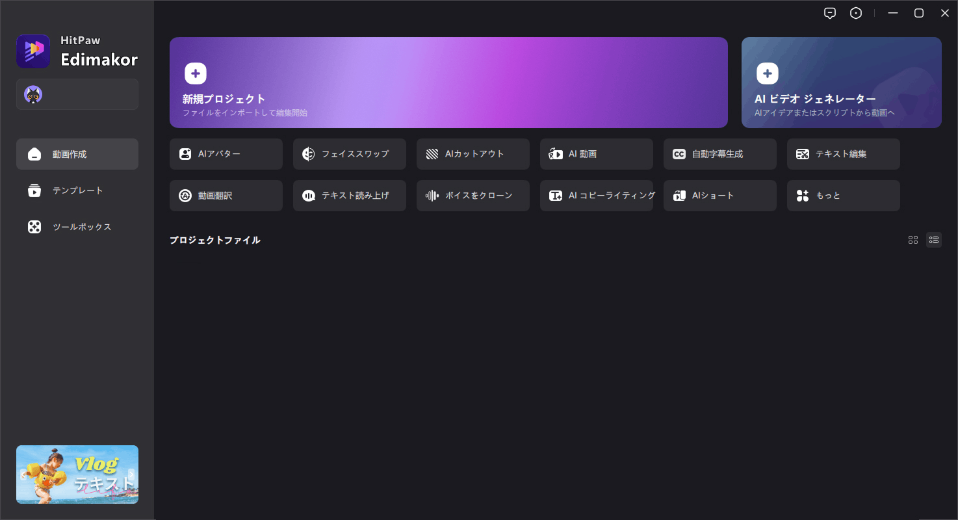Click the AI コピーライティング icon
The width and height of the screenshot is (958, 520).
coord(556,196)
